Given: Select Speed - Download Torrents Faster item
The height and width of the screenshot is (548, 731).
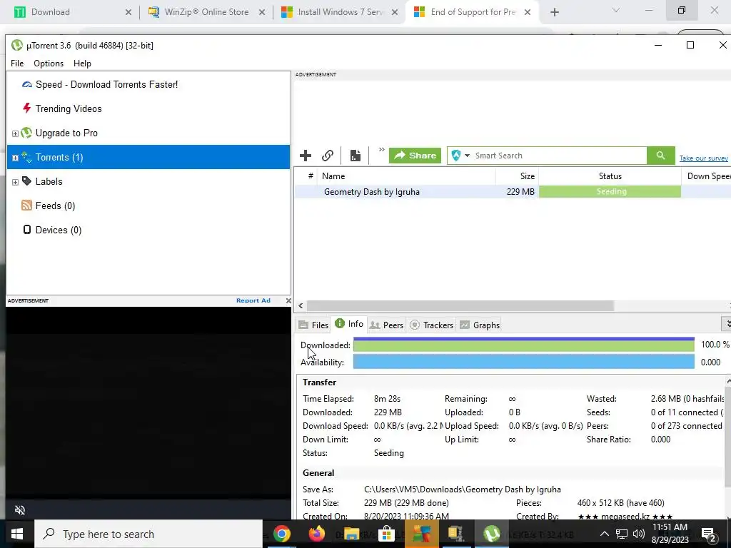Looking at the screenshot, I should point(107,84).
